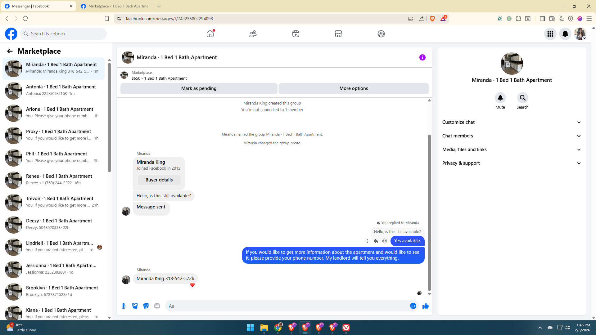Screen dimensions: 596x335
Task: Open Facebook Marketplace icon in top navigation
Action: pos(338,34)
